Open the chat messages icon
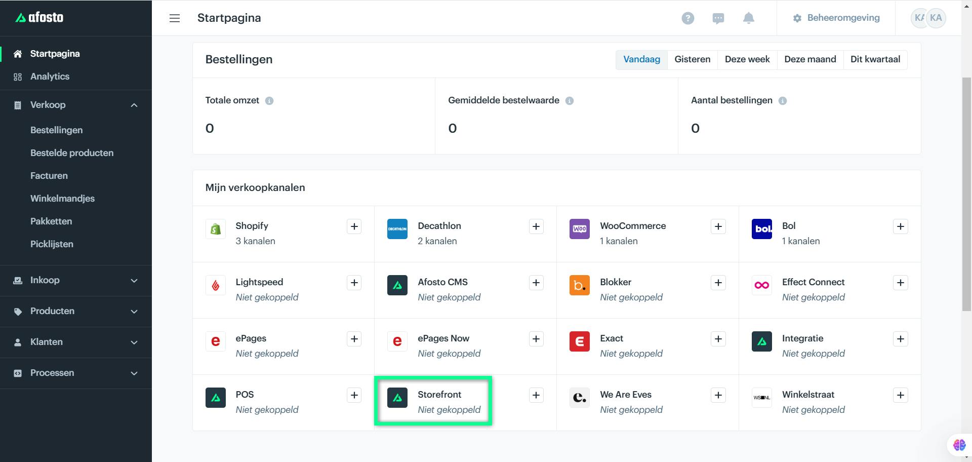Image resolution: width=972 pixels, height=462 pixels. click(x=718, y=18)
